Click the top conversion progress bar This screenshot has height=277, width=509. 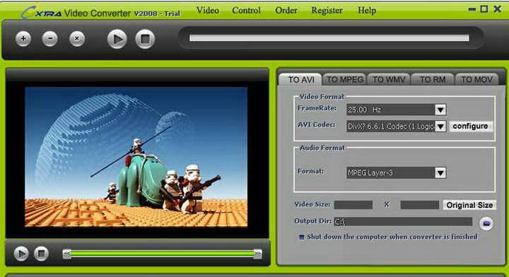(x=329, y=38)
